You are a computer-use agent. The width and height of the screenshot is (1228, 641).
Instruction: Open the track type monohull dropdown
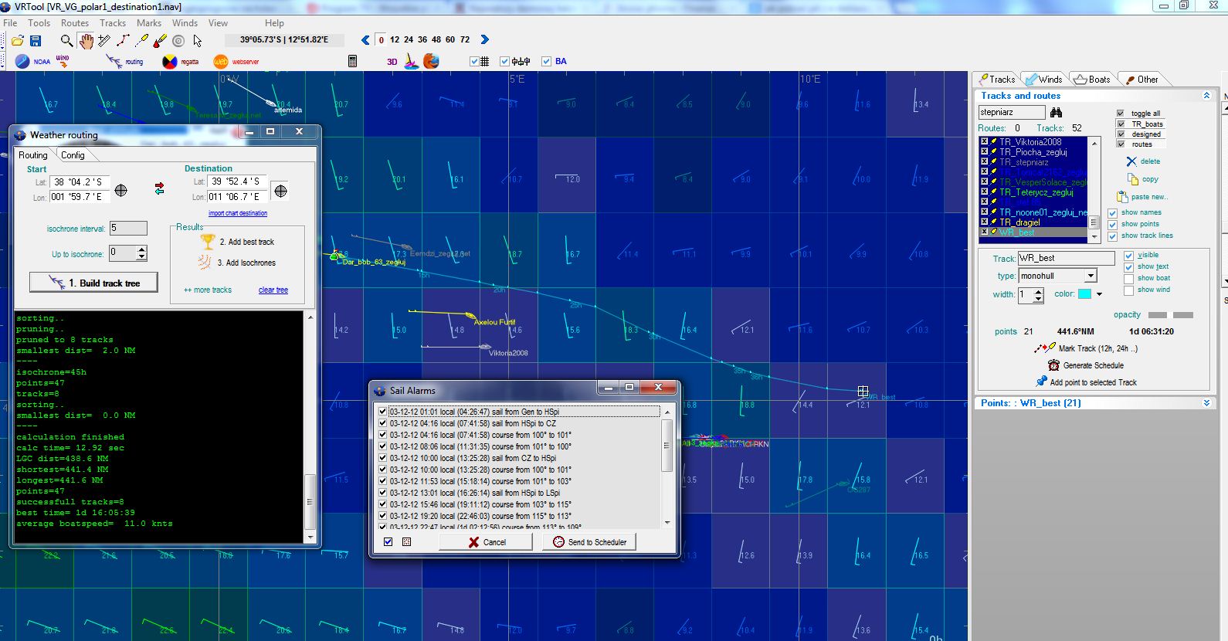(1091, 276)
